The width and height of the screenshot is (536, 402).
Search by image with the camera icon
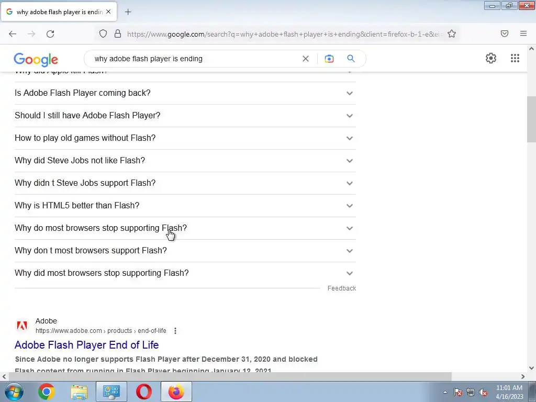tap(329, 59)
